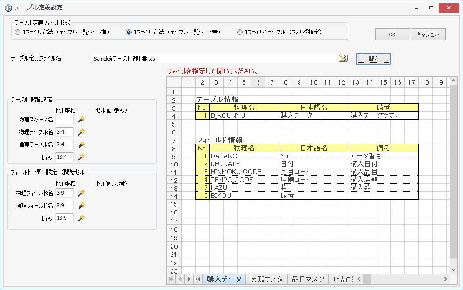Click row header 4 in the grid

(174, 116)
